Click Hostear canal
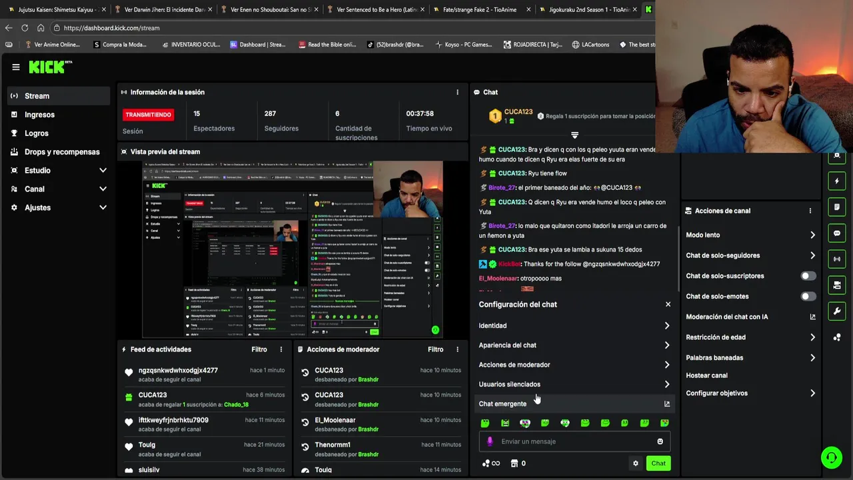The image size is (853, 480). coord(707,375)
